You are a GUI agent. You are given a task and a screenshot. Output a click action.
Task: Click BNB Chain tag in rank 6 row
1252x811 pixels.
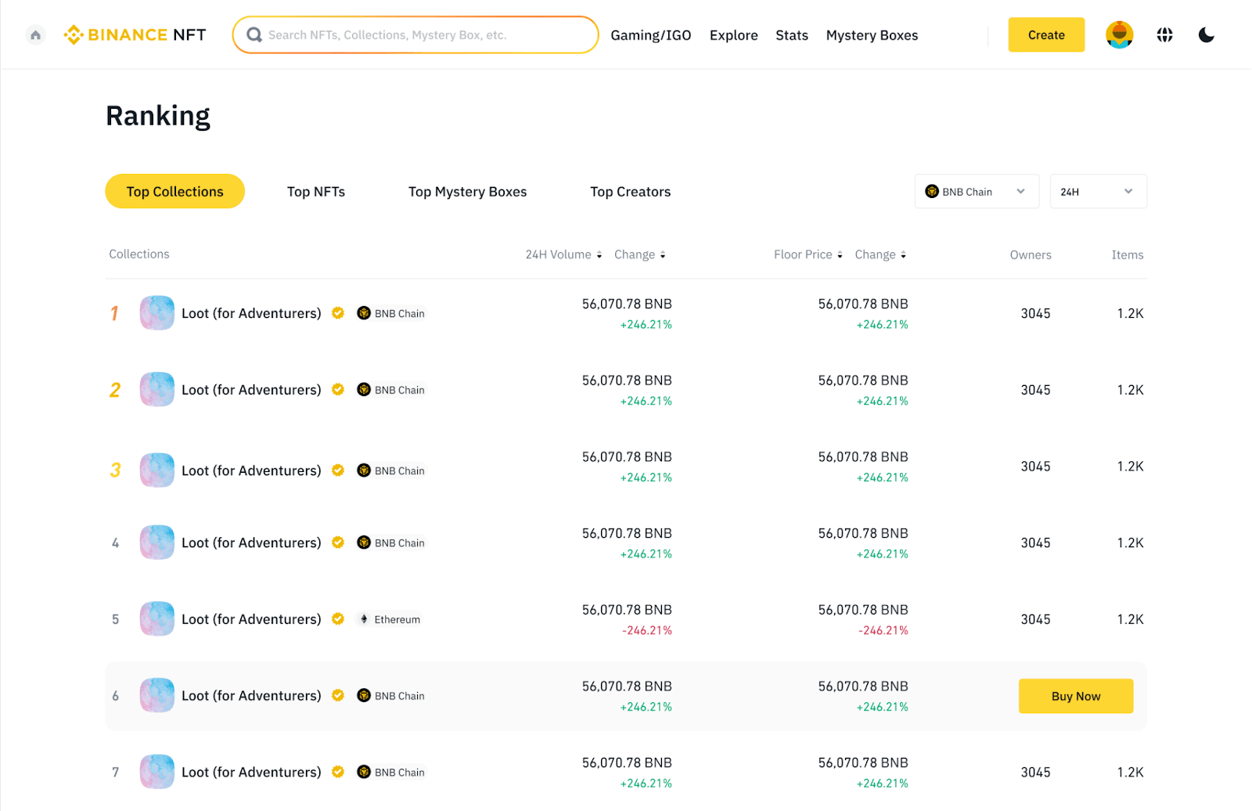391,696
